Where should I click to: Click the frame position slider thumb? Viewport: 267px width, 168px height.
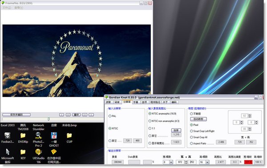pyautogui.click(x=49, y=119)
